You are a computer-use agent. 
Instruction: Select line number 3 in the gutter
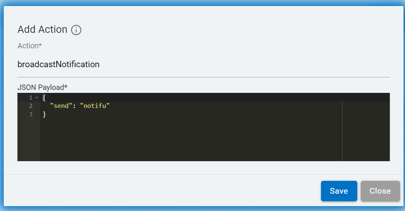click(x=31, y=114)
